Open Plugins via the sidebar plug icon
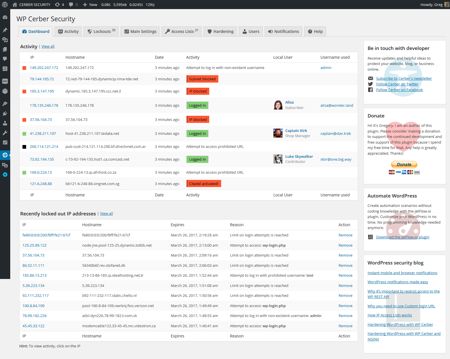The width and height of the screenshot is (450, 359). (x=5, y=114)
